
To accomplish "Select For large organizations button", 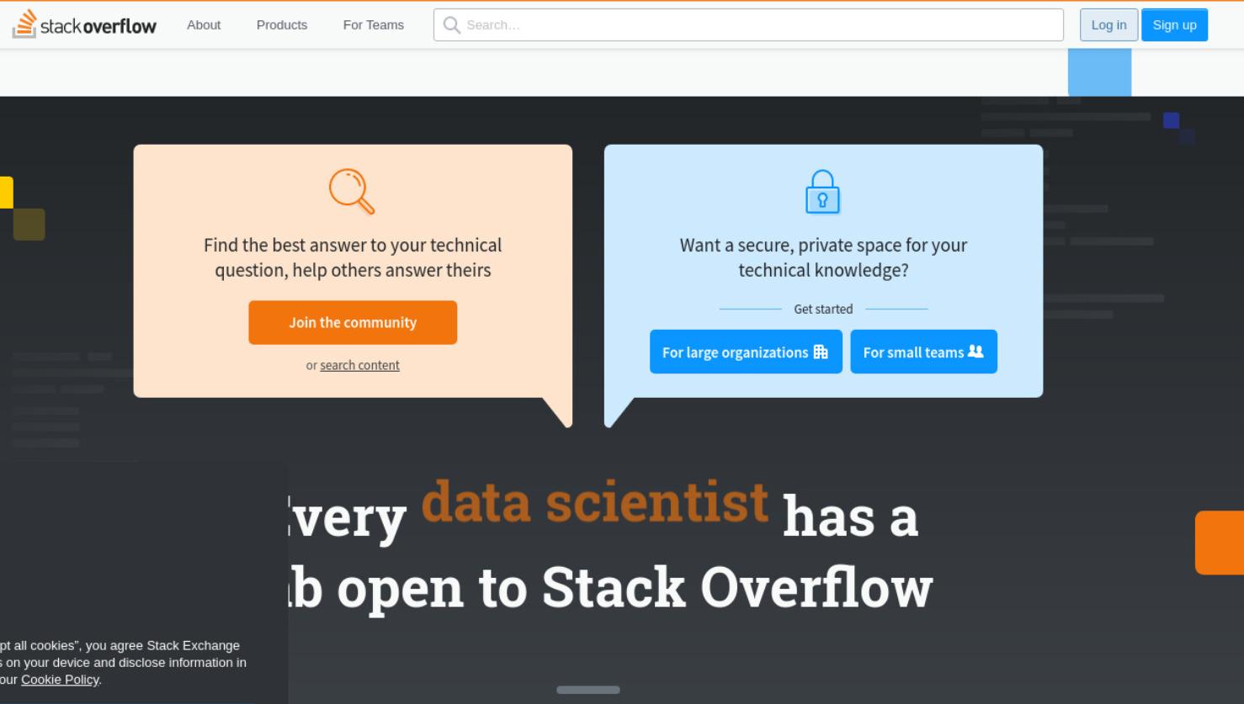I will coord(746,352).
